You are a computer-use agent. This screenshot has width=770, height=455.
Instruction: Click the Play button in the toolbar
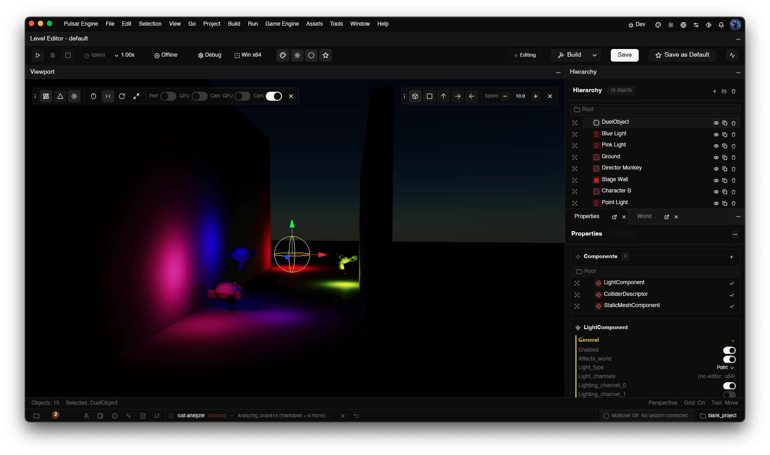38,55
